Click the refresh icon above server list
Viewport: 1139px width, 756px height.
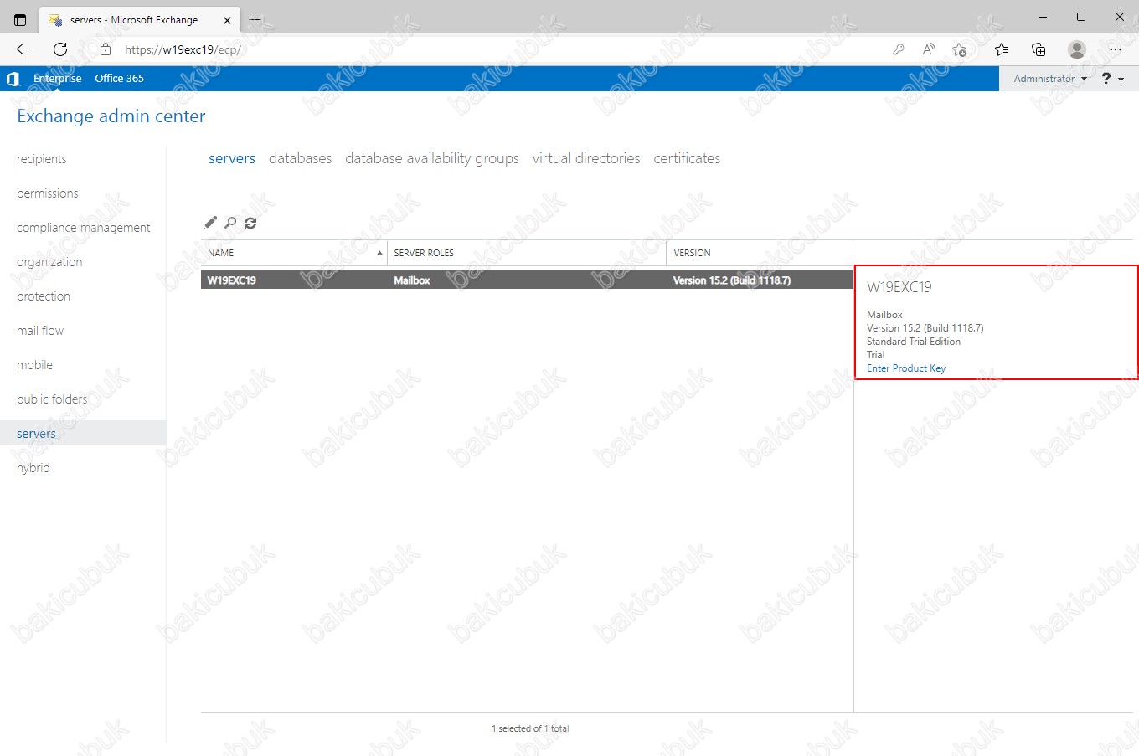[x=250, y=223]
